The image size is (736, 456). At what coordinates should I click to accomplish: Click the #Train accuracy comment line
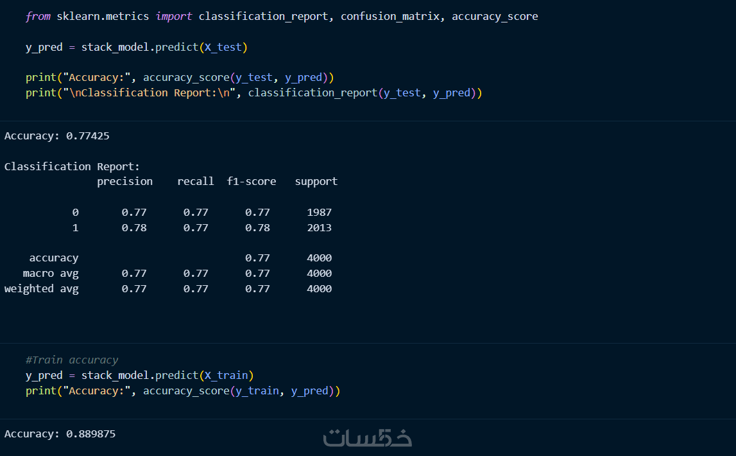point(72,360)
